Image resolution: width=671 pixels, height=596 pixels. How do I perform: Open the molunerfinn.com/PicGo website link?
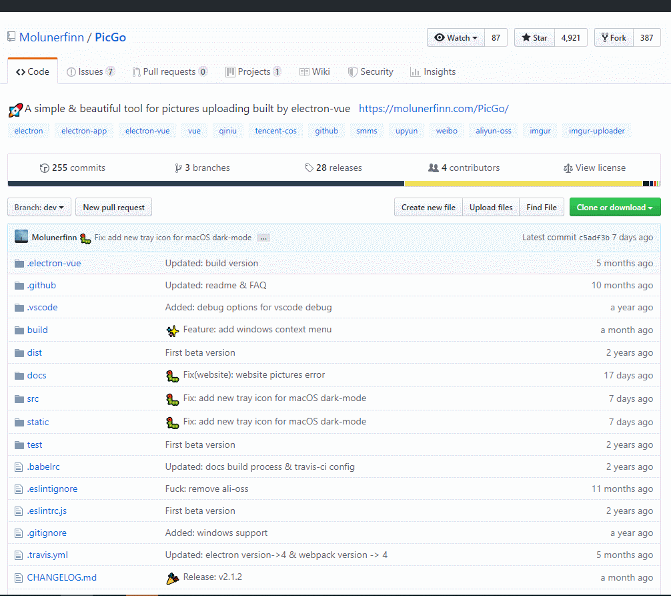pyautogui.click(x=434, y=109)
